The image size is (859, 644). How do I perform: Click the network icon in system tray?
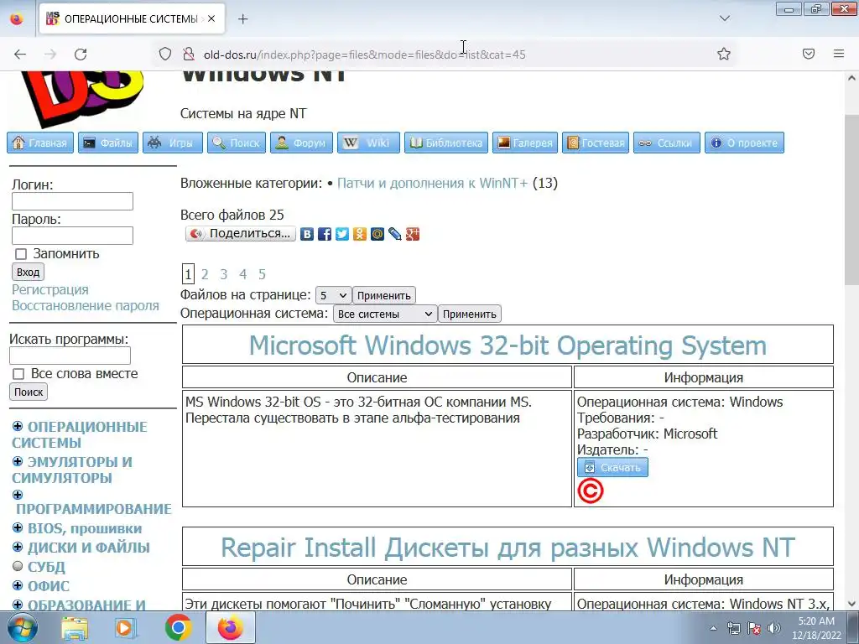(x=733, y=628)
